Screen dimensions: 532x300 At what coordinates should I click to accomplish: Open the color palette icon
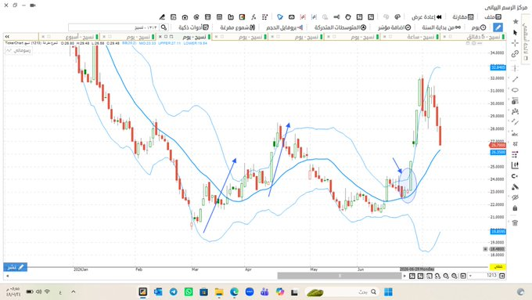click(397, 17)
